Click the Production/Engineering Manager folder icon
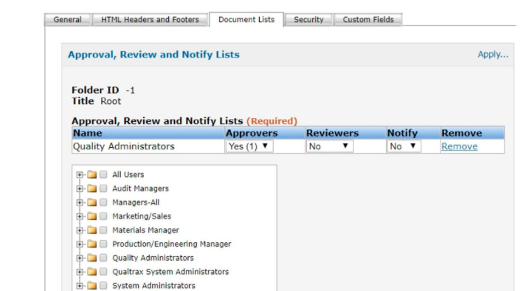Viewport: 529px width, 291px height. (91, 244)
